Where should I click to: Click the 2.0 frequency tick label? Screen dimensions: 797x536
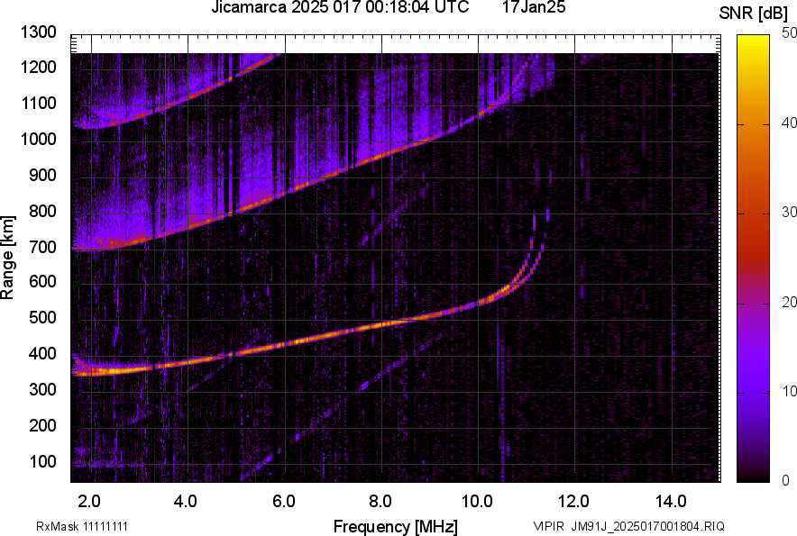[x=89, y=501]
